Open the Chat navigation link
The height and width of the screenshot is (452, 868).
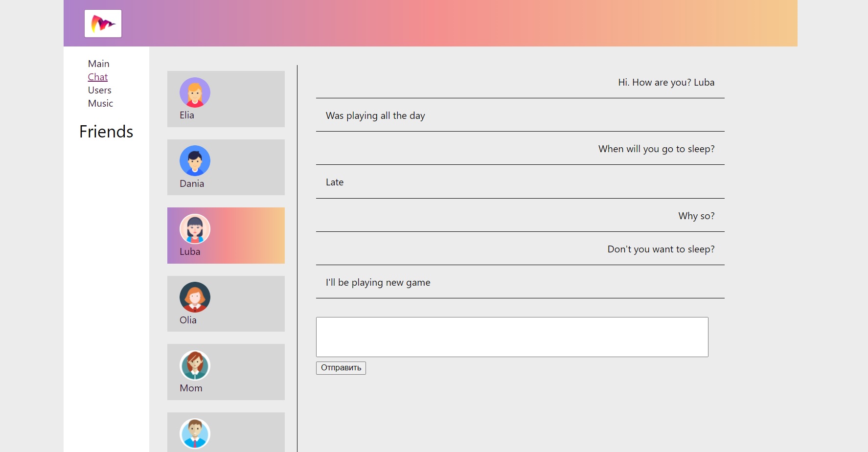98,77
